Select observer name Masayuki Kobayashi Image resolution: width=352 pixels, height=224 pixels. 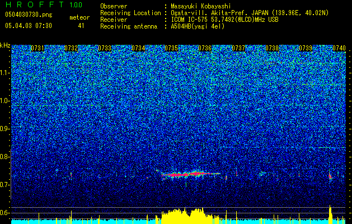click(201, 6)
